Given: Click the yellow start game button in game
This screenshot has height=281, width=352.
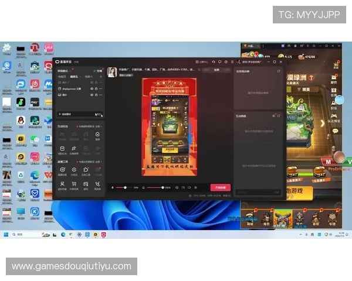Looking at the screenshot, I should pyautogui.click(x=299, y=193).
